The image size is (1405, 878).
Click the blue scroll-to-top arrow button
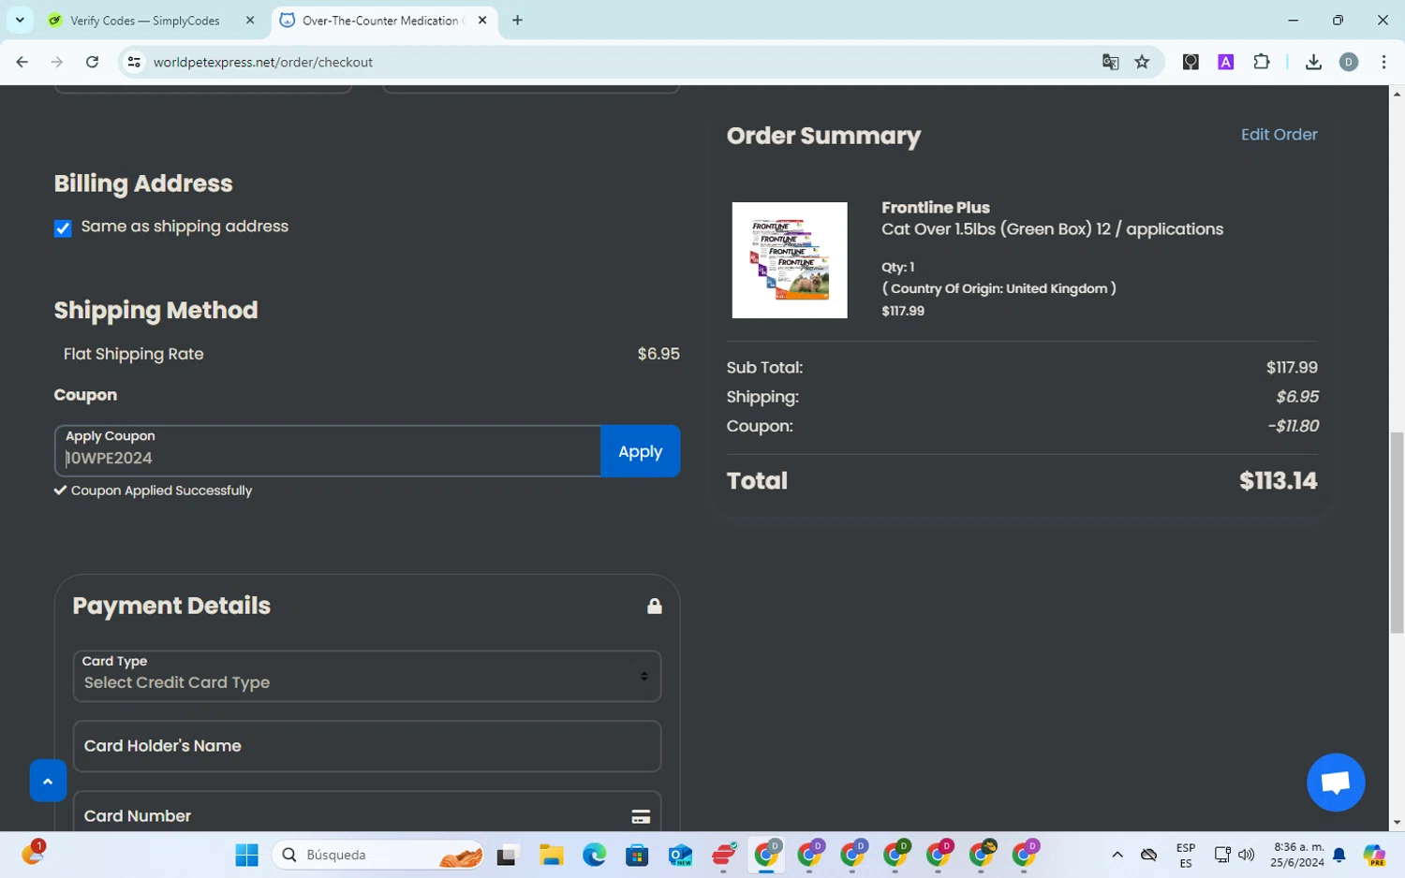[48, 781]
